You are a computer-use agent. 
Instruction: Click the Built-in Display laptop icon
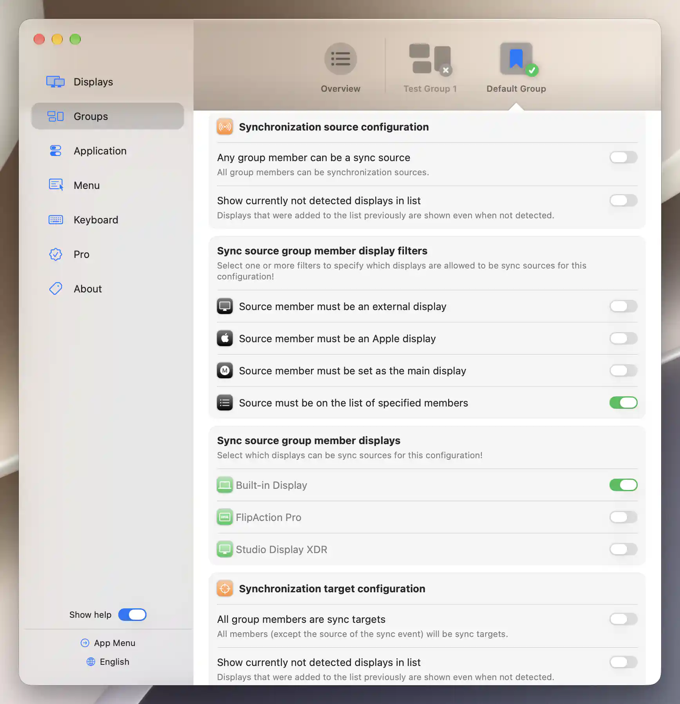(225, 485)
